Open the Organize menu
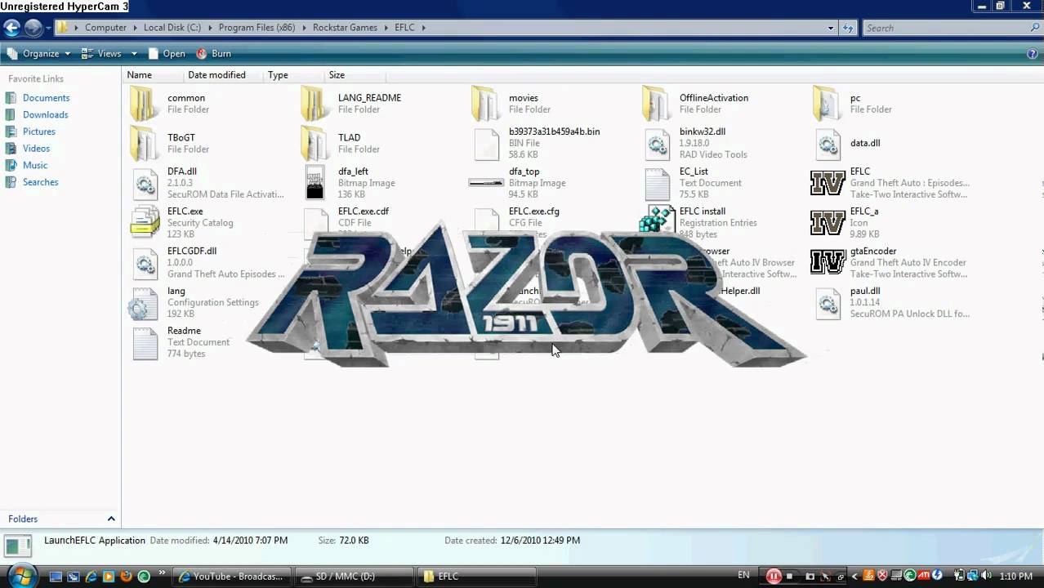Image resolution: width=1044 pixels, height=588 pixels. point(38,54)
